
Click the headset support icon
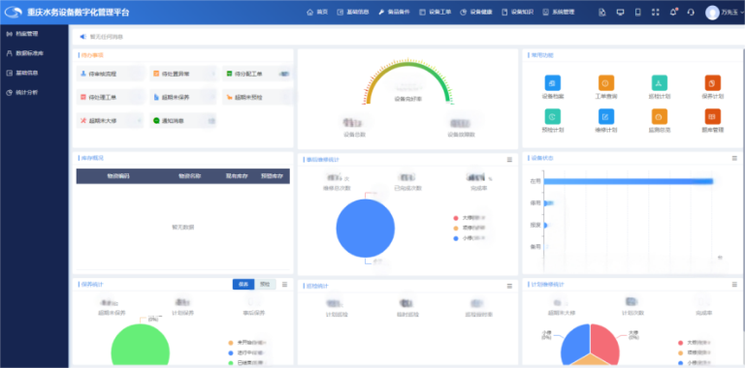(x=691, y=13)
